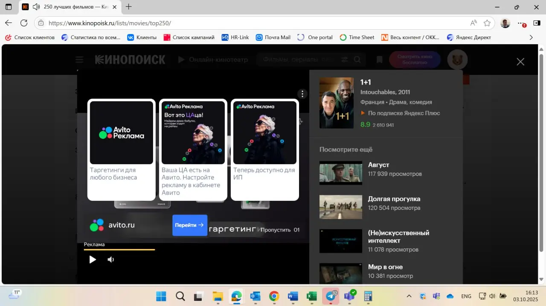Open the HR-Link bookmark

(x=235, y=37)
